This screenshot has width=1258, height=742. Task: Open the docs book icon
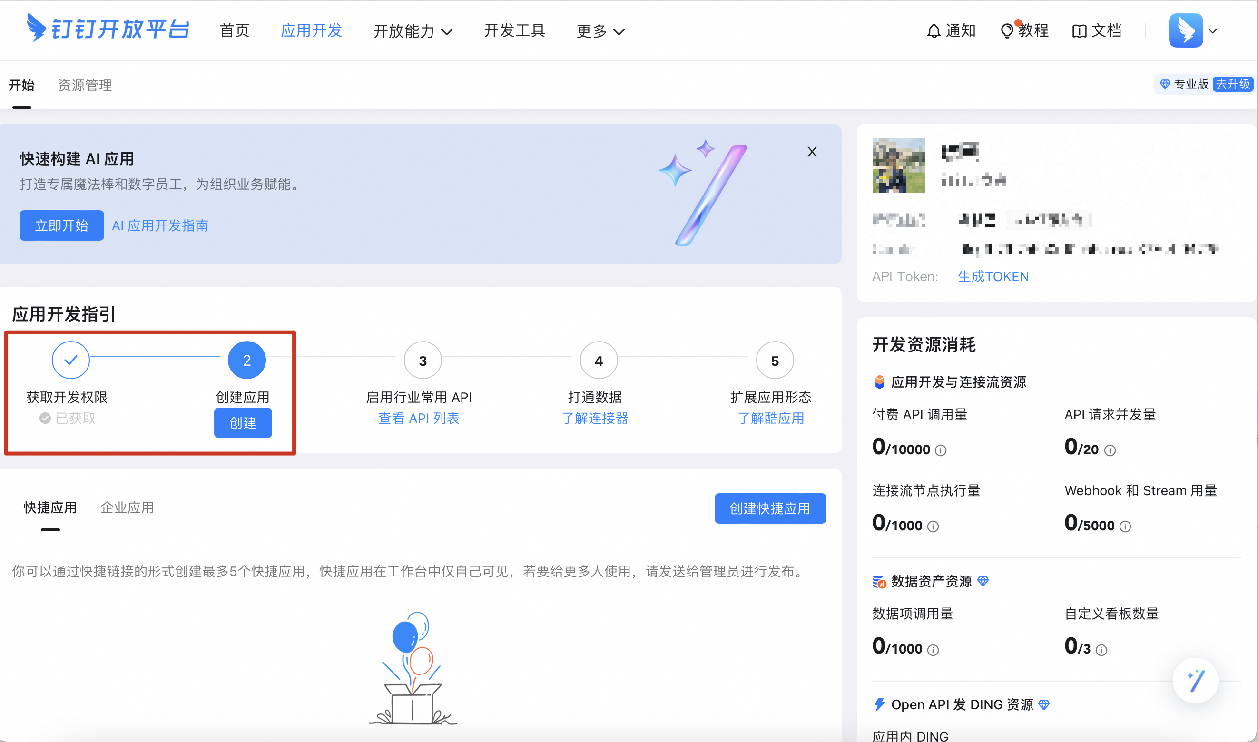tap(1079, 31)
